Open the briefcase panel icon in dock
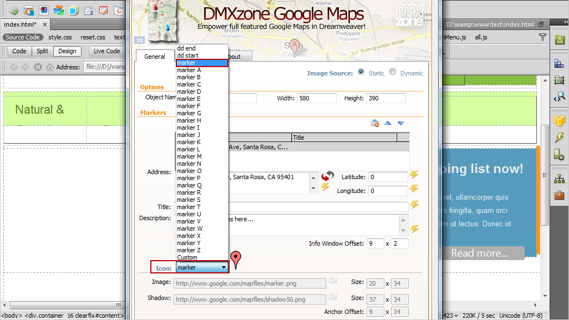Screen dimensions: 569x320 tap(559, 196)
